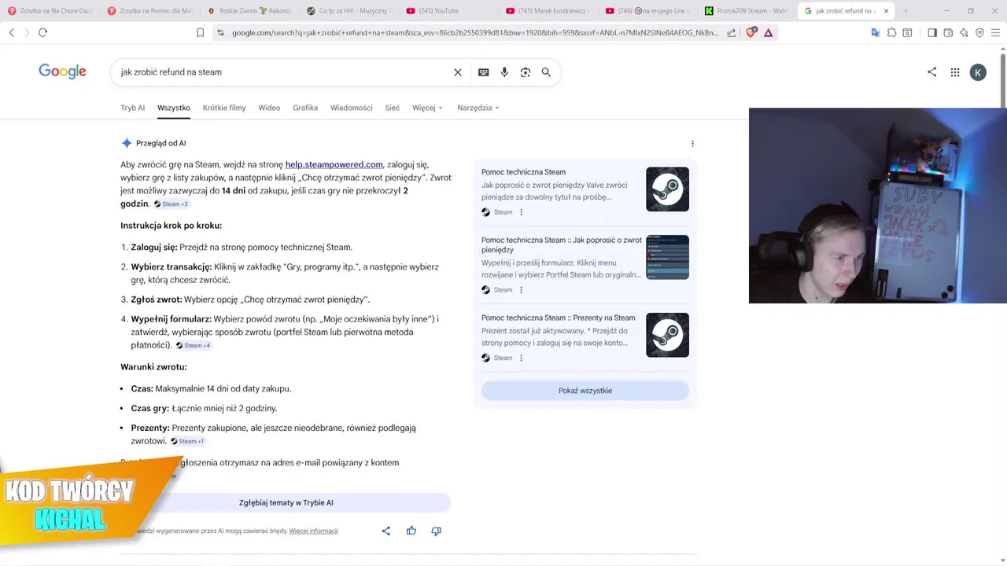The image size is (1007, 566).
Task: Open help.steampowered.com link
Action: pyautogui.click(x=334, y=164)
